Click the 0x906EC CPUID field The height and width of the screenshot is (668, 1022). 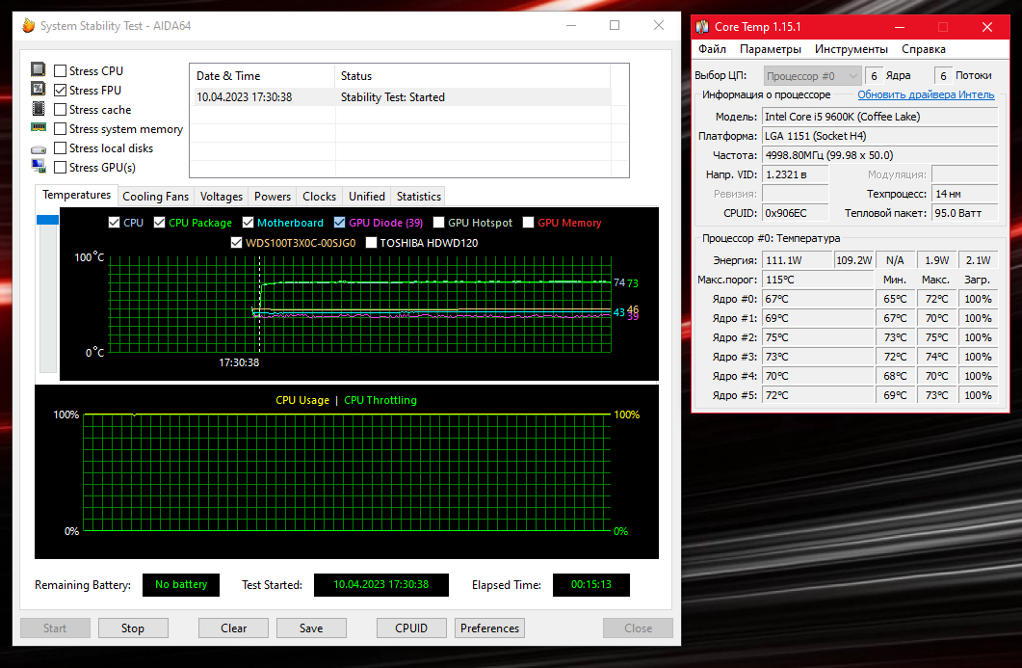pos(796,213)
